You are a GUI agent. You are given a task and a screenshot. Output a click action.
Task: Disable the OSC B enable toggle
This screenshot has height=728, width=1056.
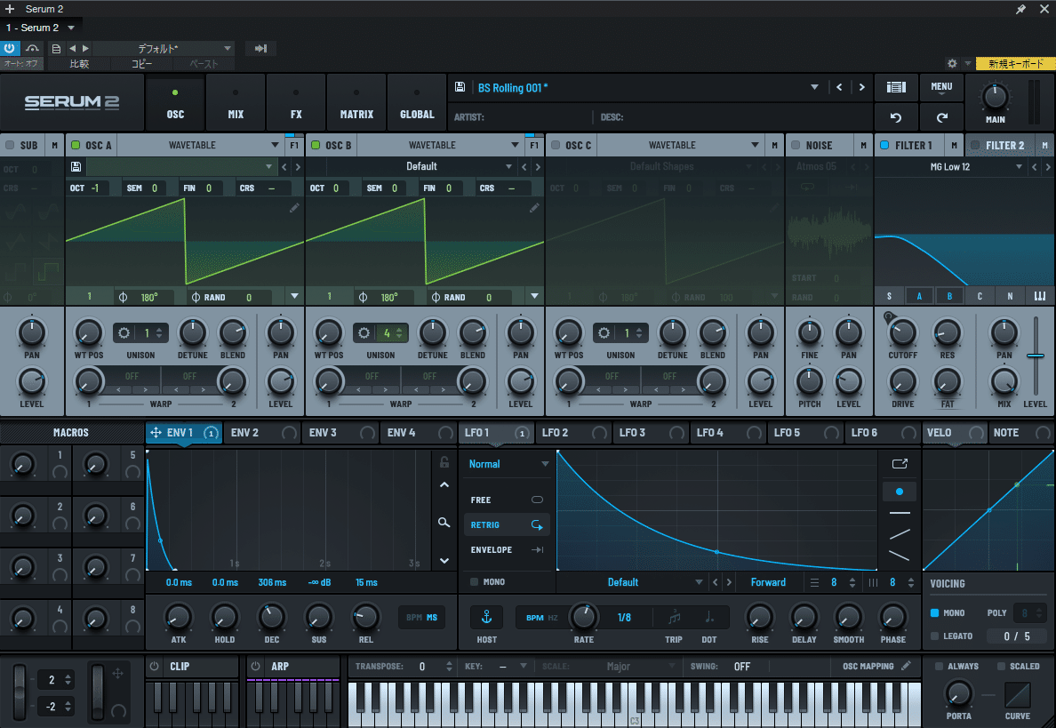[x=316, y=145]
